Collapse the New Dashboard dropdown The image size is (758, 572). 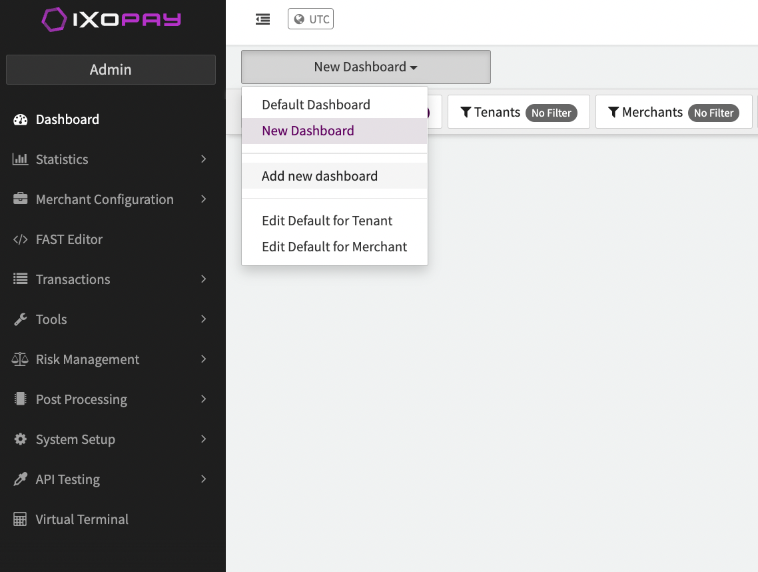click(x=366, y=67)
